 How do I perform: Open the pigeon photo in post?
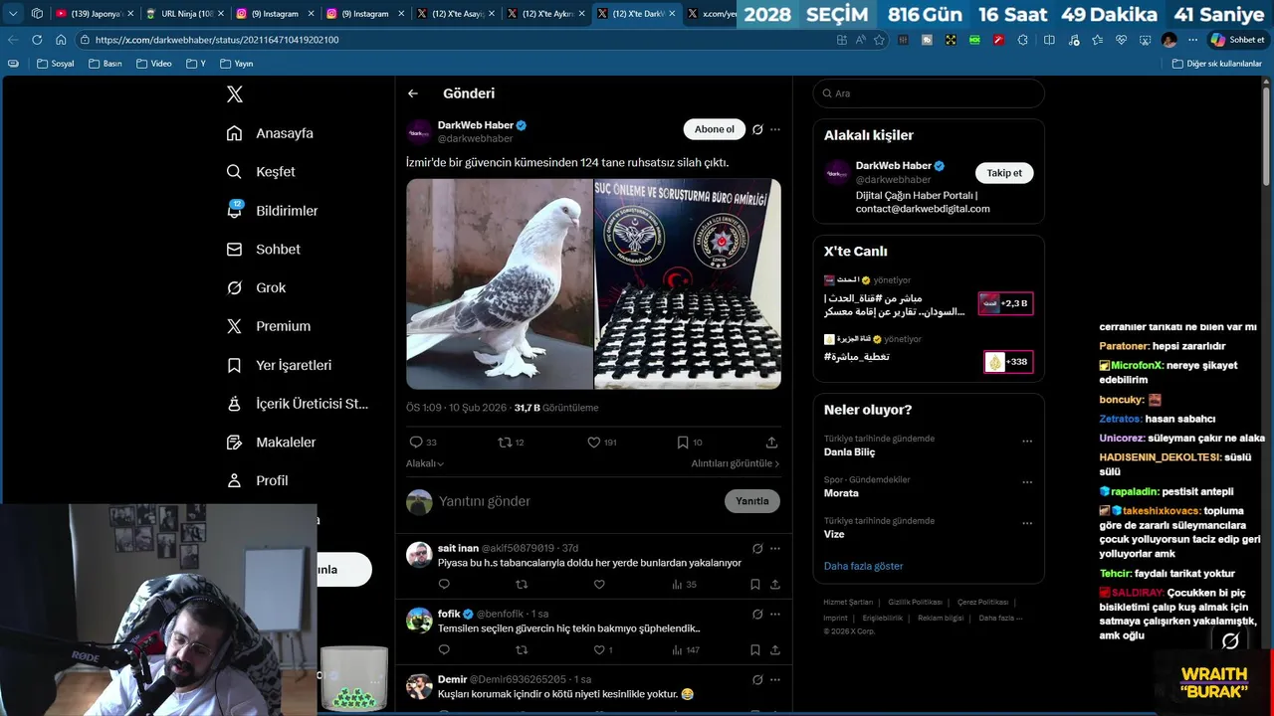tap(500, 283)
